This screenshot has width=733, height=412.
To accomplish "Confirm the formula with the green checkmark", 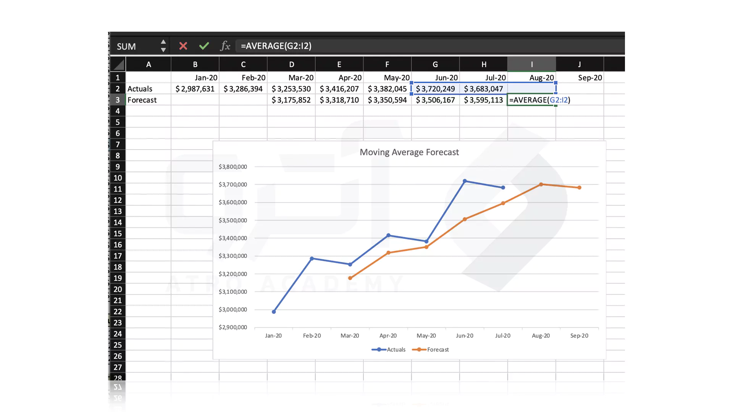I will click(204, 46).
